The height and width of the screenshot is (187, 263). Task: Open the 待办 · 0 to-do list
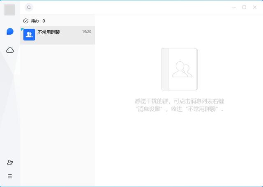[38, 21]
